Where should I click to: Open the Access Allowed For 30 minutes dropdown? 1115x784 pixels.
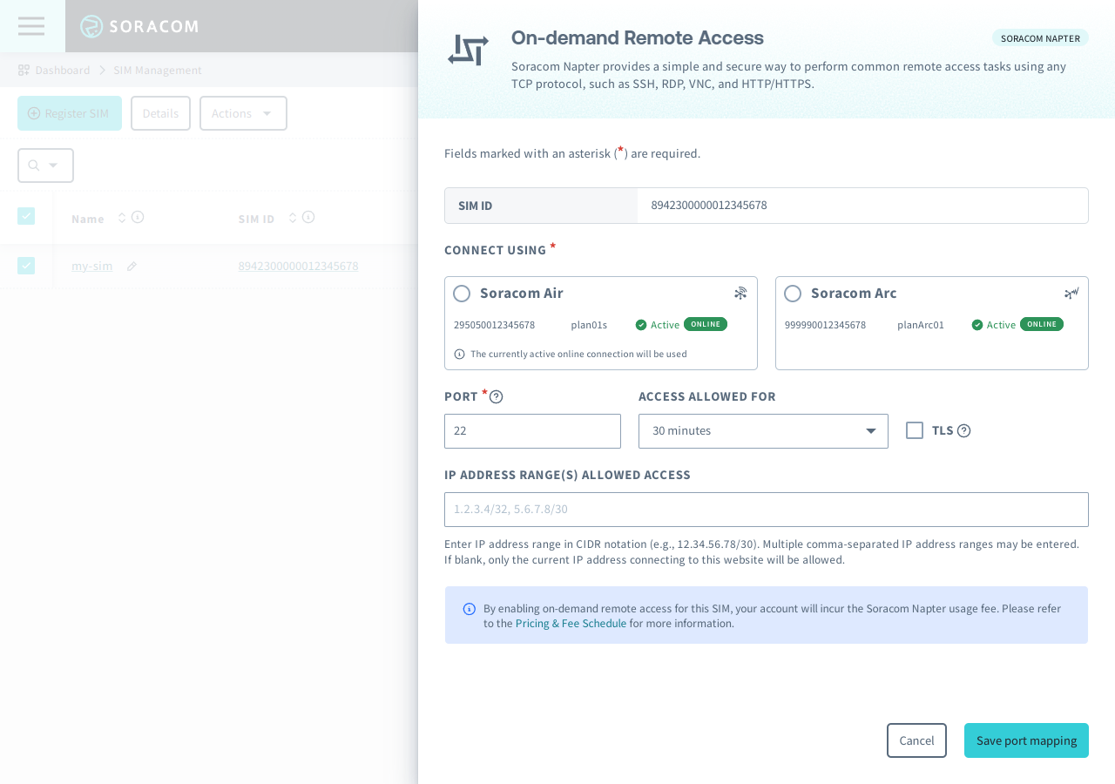[x=763, y=431]
